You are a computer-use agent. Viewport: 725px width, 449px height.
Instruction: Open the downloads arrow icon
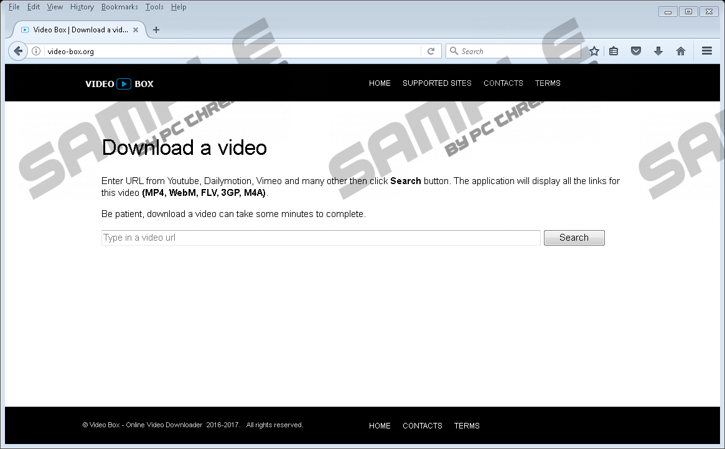(x=658, y=52)
